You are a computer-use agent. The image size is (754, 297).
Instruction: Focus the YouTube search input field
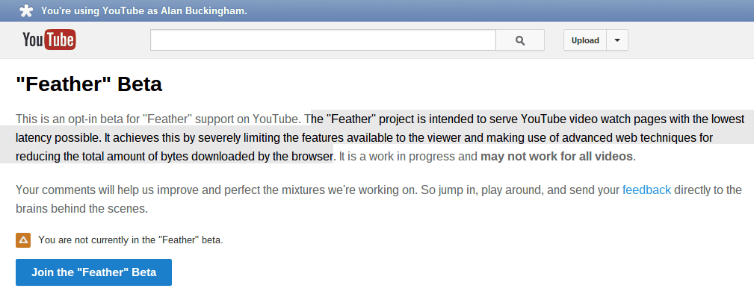click(x=323, y=40)
